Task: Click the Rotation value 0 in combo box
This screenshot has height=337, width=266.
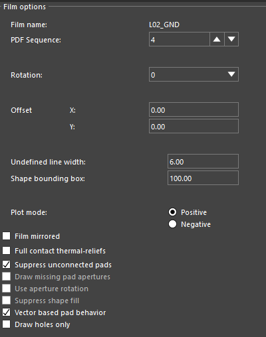Action: 153,75
